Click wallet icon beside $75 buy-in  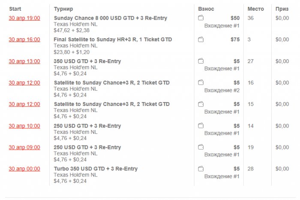(201, 39)
